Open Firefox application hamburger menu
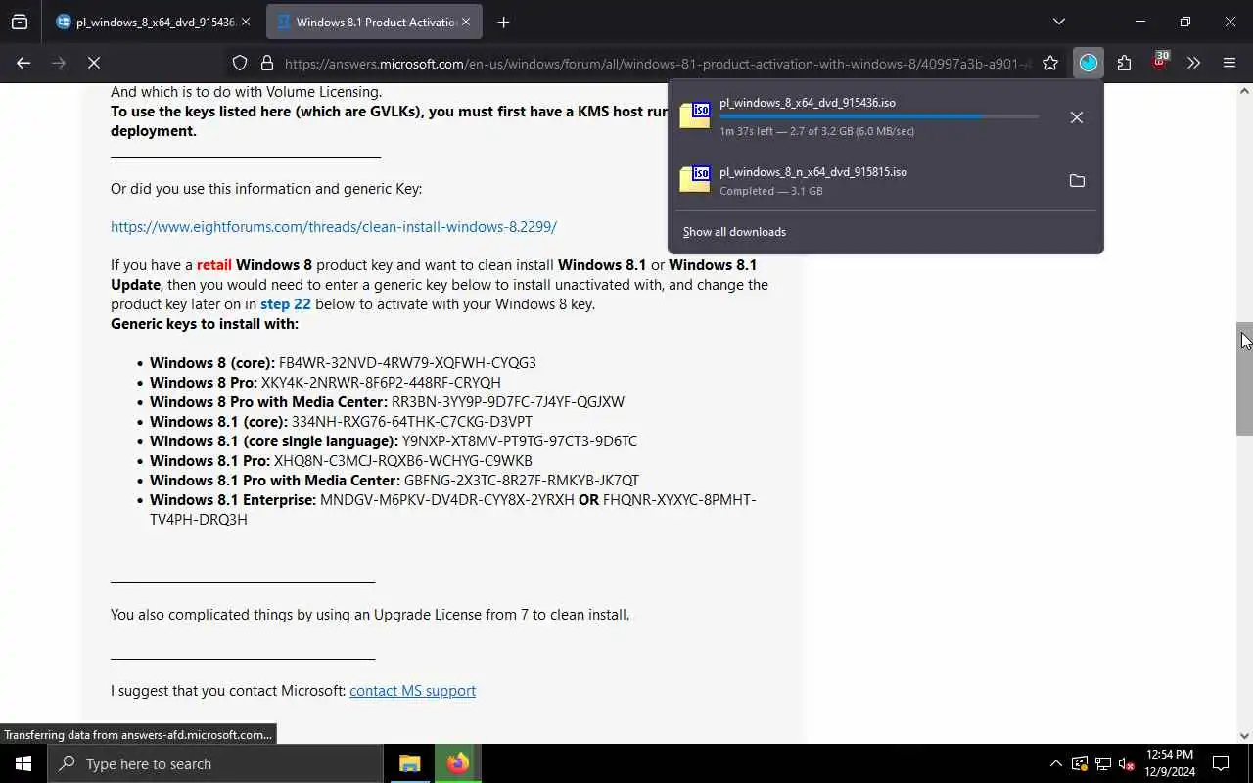The image size is (1253, 783). point(1230,64)
